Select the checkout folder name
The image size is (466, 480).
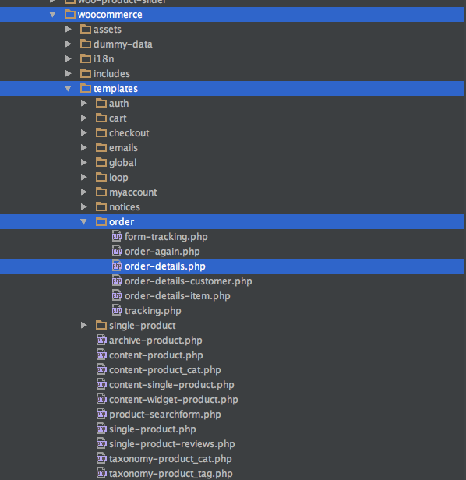[129, 132]
